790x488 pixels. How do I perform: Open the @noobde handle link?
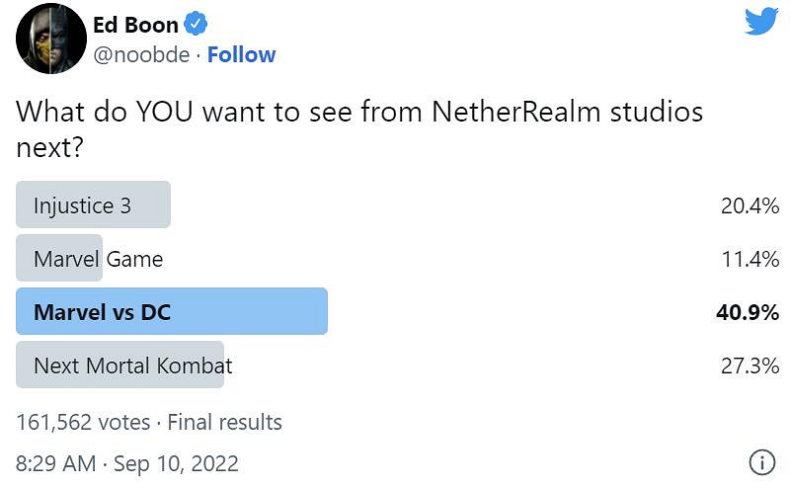(x=139, y=55)
